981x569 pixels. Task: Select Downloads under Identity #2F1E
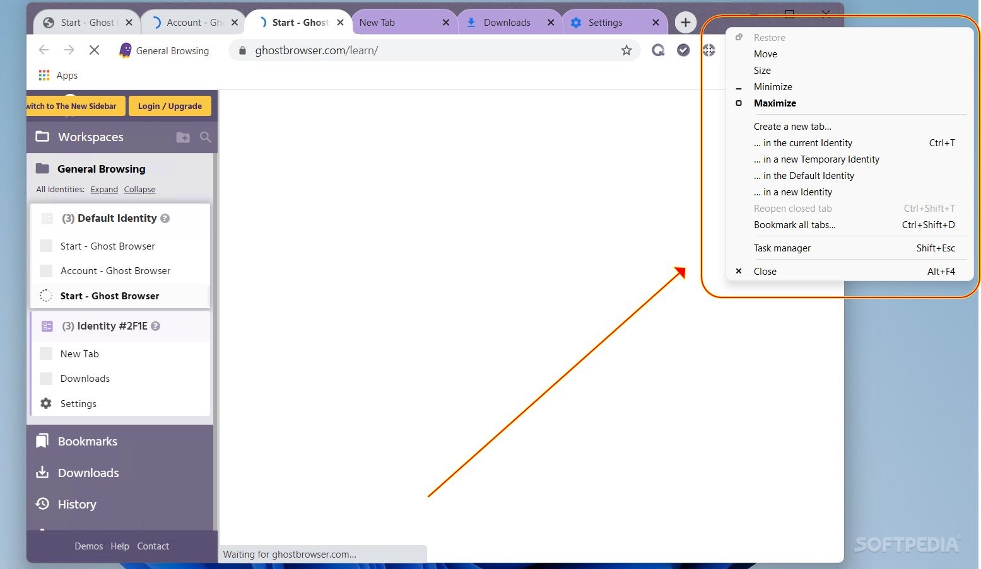pyautogui.click(x=120, y=379)
